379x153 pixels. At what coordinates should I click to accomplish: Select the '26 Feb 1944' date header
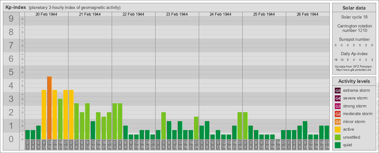pyautogui.click(x=307, y=14)
